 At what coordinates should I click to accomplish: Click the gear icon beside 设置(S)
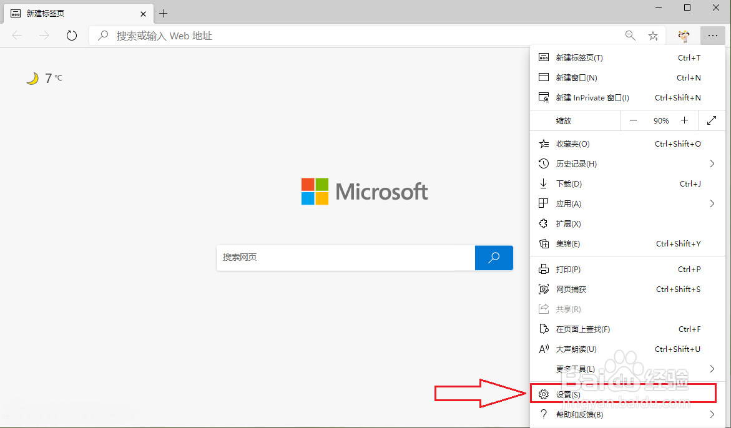click(544, 394)
